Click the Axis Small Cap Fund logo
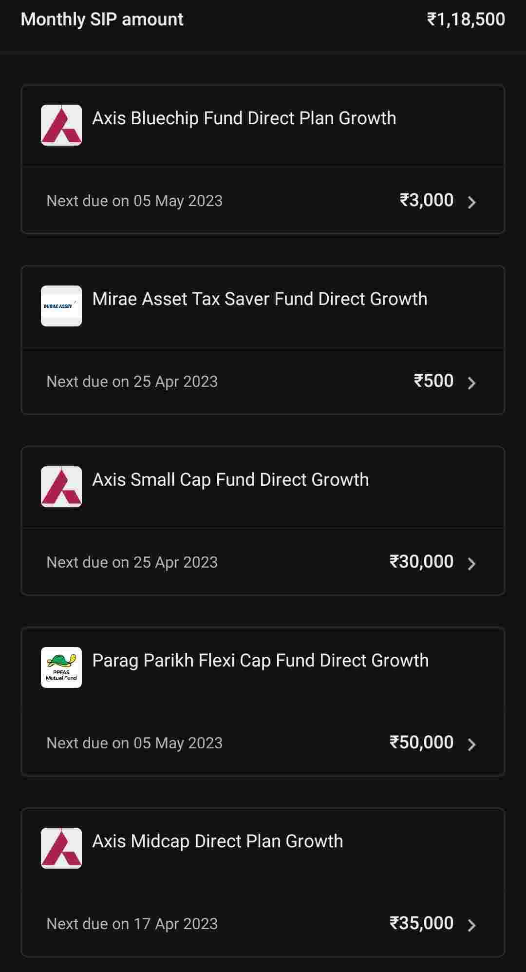526x972 pixels. point(61,487)
